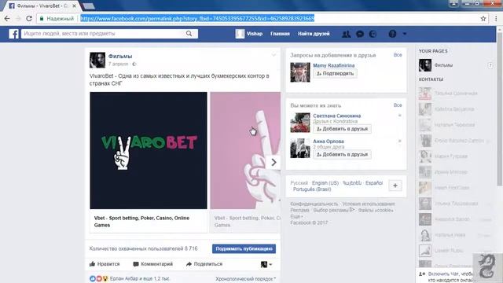
Task: Click the search magnifier icon
Action: [x=189, y=33]
